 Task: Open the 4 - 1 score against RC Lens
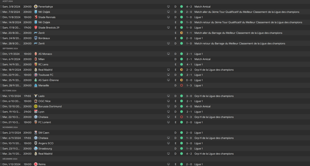[189, 64]
